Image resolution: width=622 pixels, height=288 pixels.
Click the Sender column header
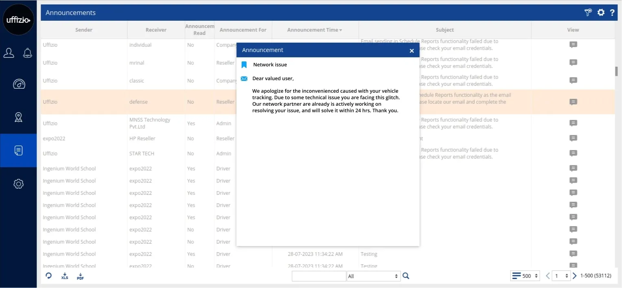pos(84,30)
